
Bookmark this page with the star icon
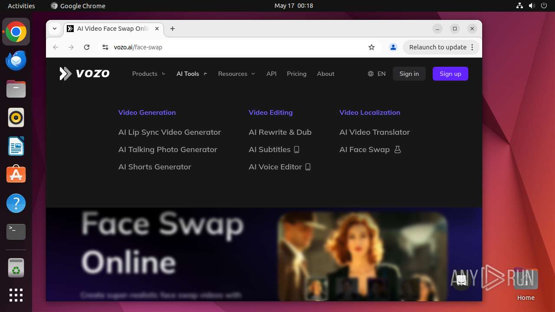(x=372, y=47)
